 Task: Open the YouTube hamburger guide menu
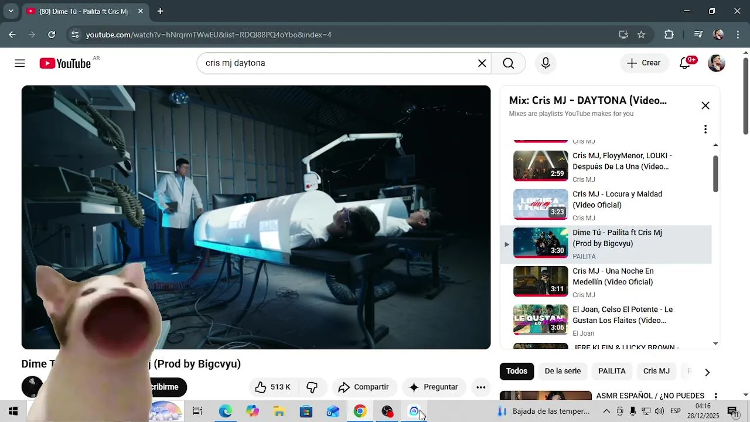pos(20,63)
